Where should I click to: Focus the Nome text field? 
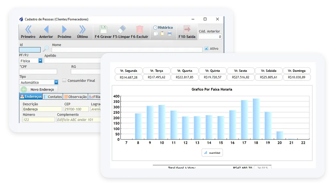click(127, 50)
